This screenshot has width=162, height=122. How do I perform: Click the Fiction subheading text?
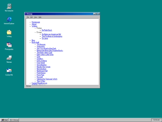pos(39,28)
